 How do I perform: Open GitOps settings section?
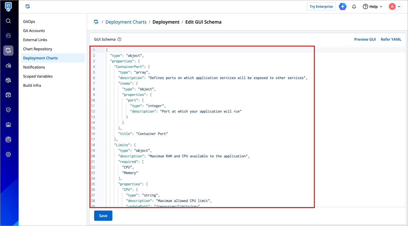point(29,21)
